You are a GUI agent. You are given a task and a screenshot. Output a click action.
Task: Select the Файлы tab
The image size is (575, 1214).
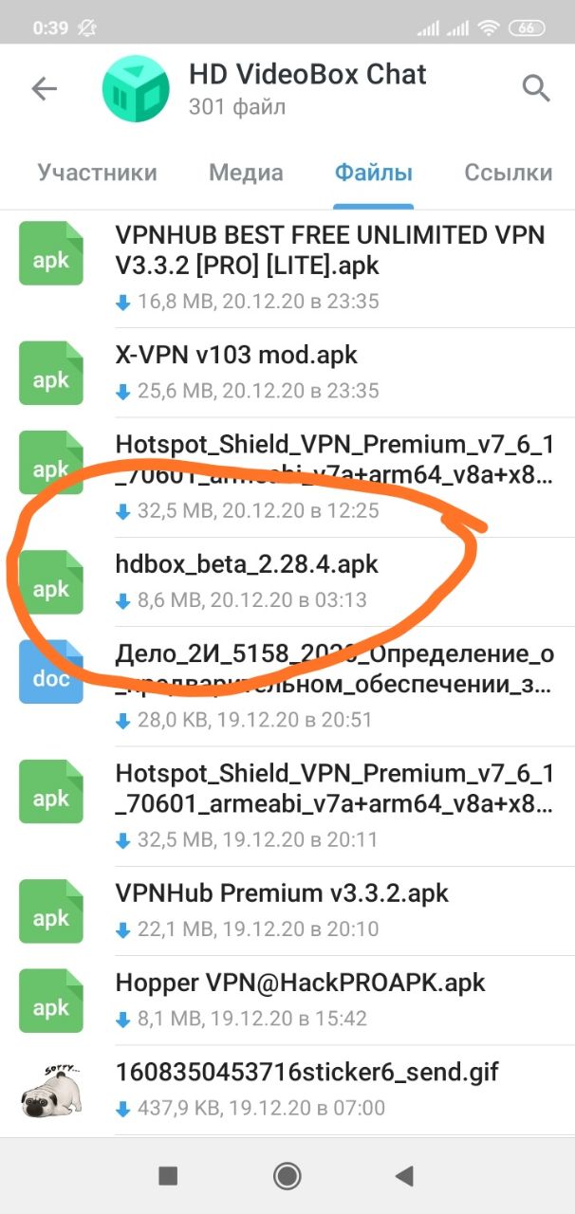point(373,173)
